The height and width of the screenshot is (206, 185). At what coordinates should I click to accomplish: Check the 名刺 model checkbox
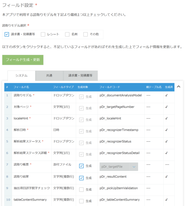coord(67,34)
